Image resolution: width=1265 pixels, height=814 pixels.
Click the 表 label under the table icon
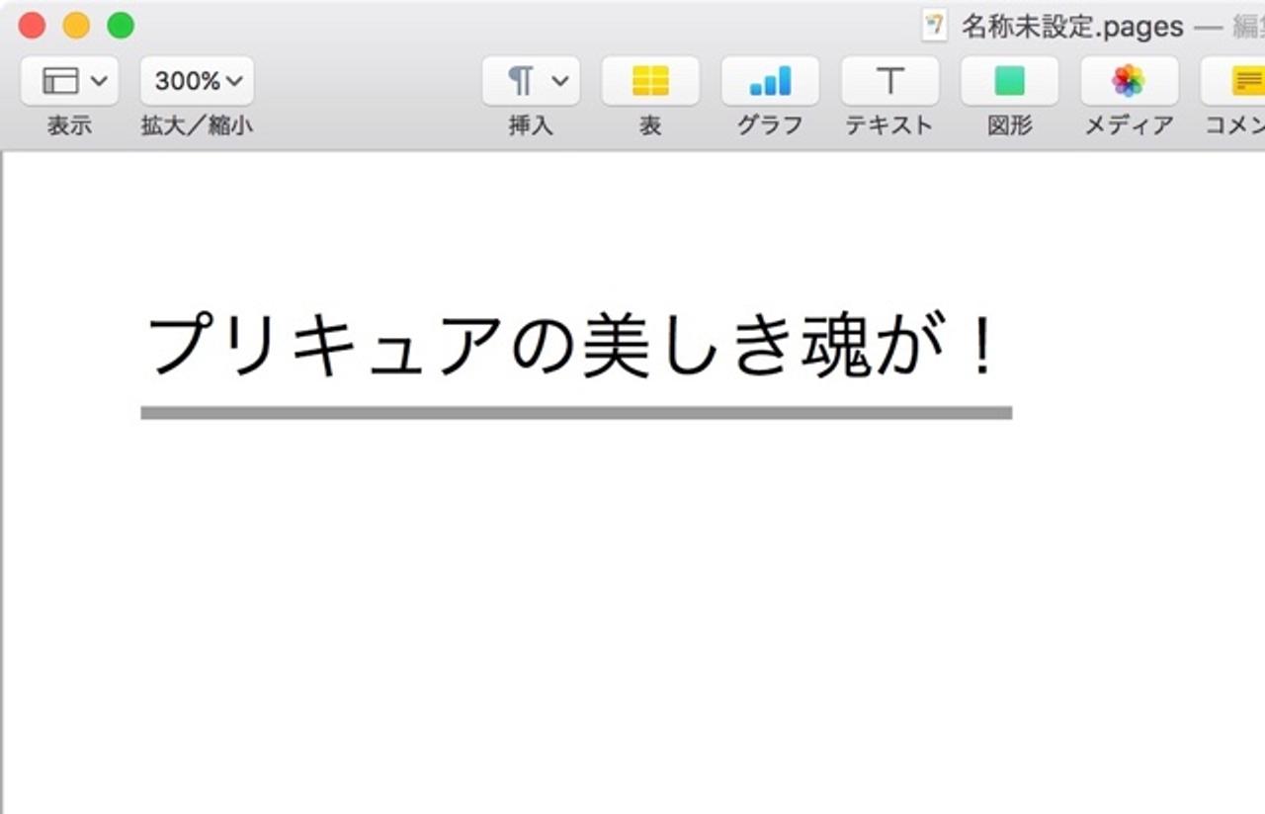tap(650, 125)
